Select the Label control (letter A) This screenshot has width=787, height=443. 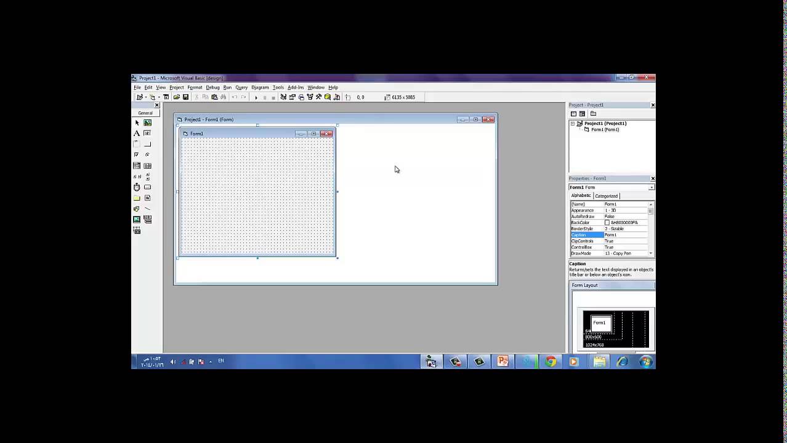tap(137, 134)
